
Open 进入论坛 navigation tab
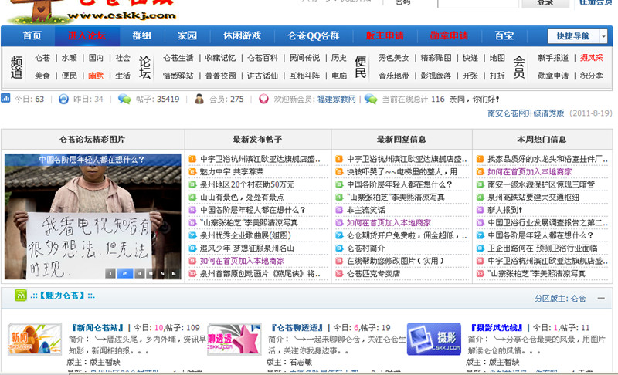tap(87, 35)
